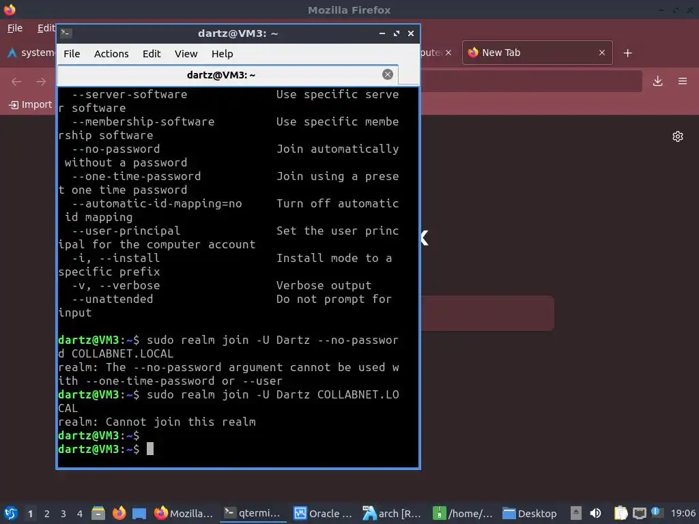Screen dimensions: 699x524
Task: Switch to virtual desktop 4
Action: coord(80,513)
